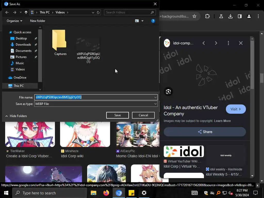The width and height of the screenshot is (264, 198).
Task: Click This PC in the address breadcrumb
Action: [x=45, y=12]
